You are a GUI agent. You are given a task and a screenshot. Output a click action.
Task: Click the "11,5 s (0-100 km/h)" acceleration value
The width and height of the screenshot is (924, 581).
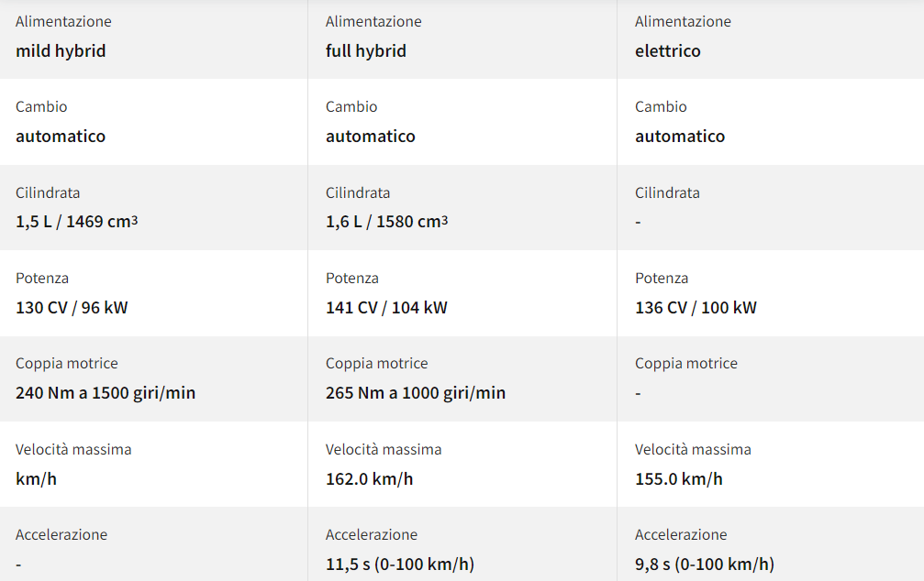[x=399, y=565]
